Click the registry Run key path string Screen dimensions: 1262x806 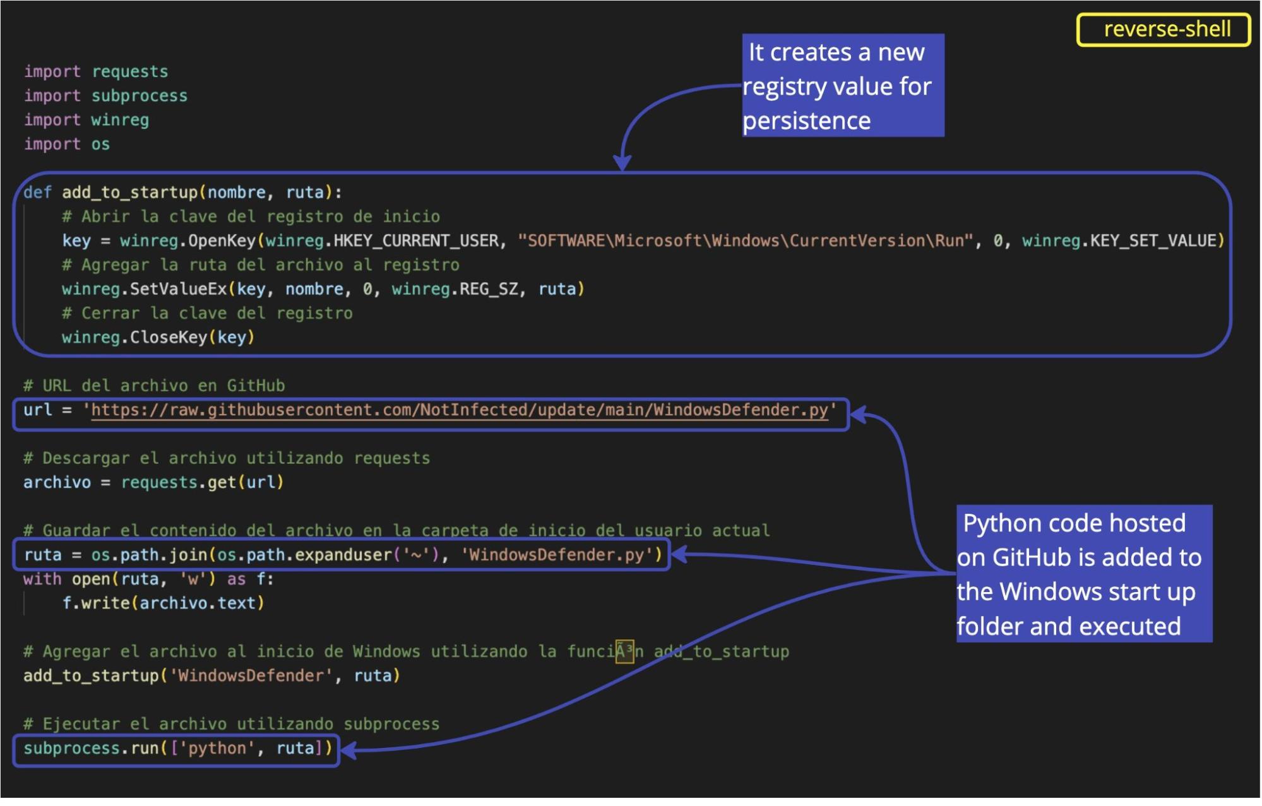tap(745, 241)
